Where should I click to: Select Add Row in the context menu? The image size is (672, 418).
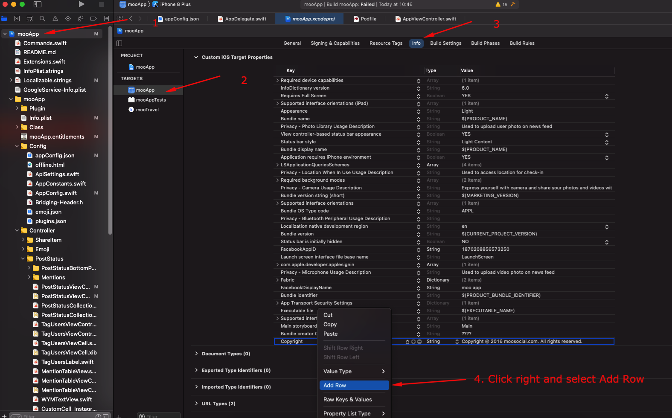pyautogui.click(x=354, y=386)
